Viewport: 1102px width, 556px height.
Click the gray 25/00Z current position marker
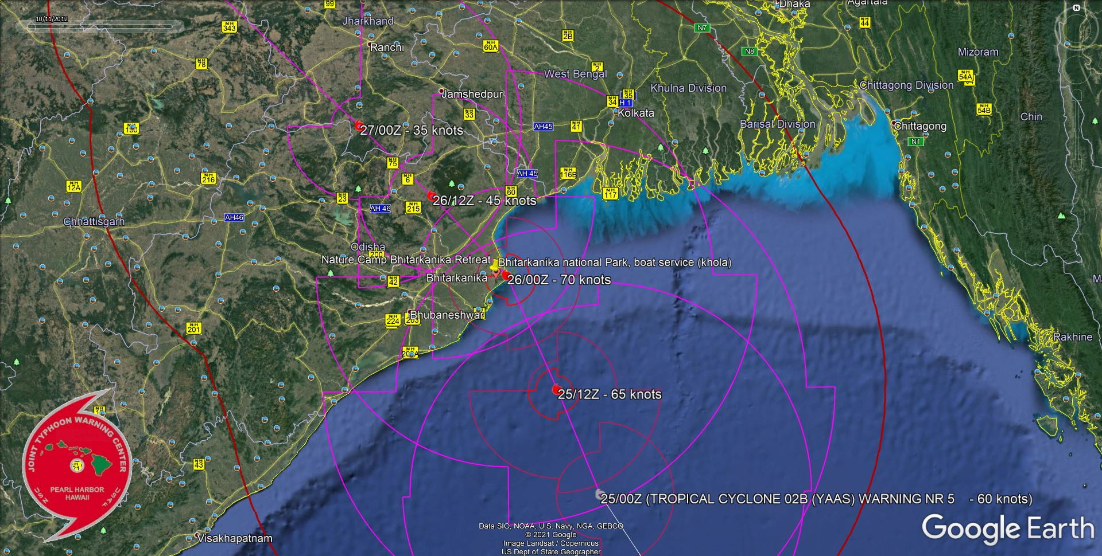pyautogui.click(x=599, y=494)
